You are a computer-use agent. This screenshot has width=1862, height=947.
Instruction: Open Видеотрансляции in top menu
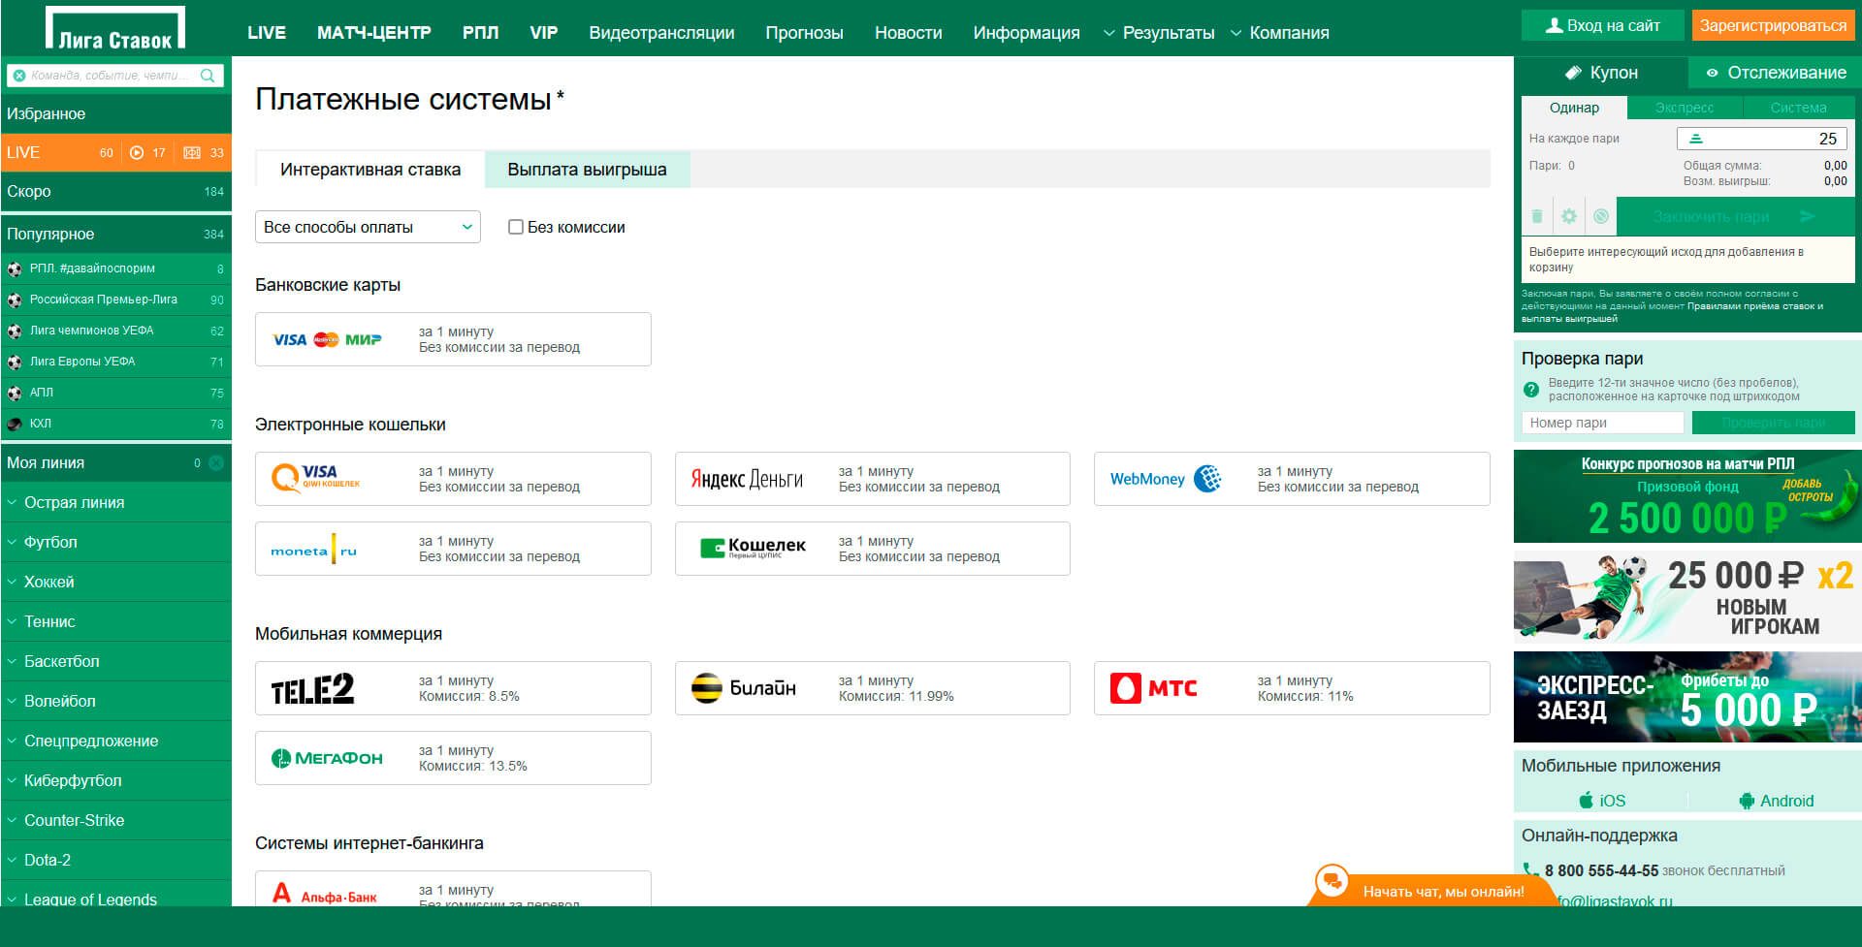tap(661, 33)
